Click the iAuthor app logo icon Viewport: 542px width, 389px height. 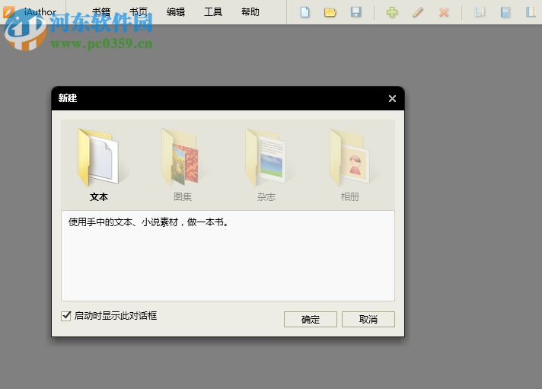click(x=8, y=12)
